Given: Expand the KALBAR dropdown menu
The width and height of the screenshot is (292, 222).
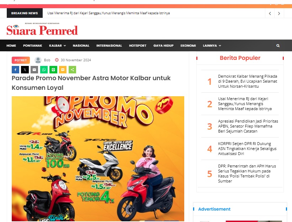Looking at the screenshot, I should [57, 46].
